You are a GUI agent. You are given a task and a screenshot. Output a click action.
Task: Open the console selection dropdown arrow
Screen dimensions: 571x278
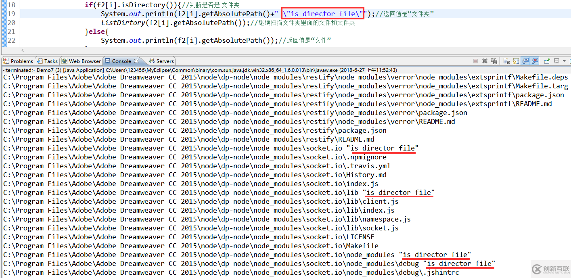(x=564, y=61)
